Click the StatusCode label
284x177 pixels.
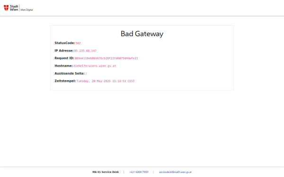coord(65,43)
